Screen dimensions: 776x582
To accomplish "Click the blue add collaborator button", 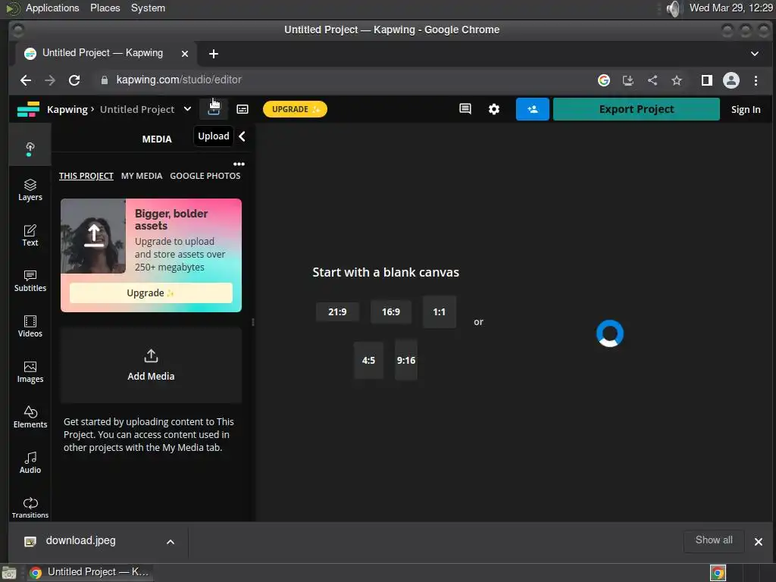I will 533,109.
